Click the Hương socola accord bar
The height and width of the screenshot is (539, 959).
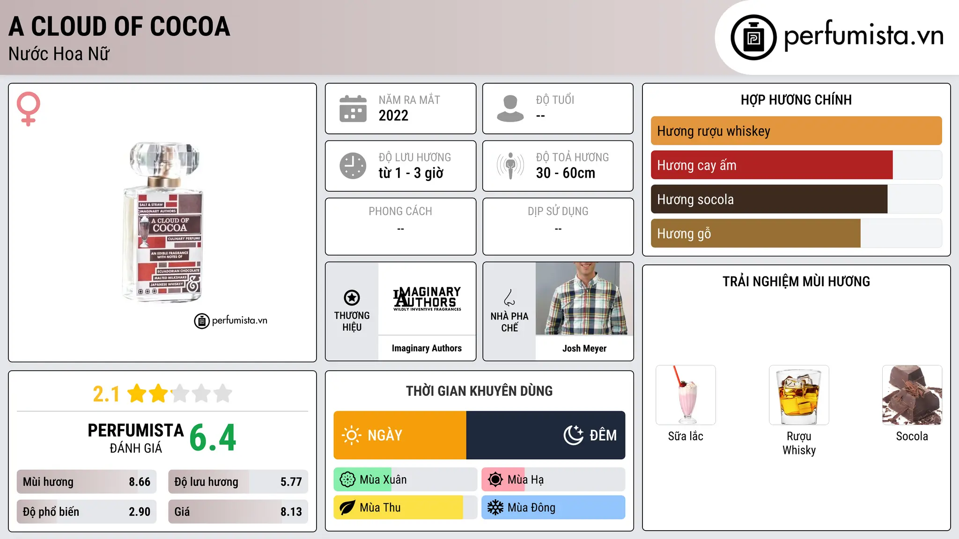click(797, 199)
